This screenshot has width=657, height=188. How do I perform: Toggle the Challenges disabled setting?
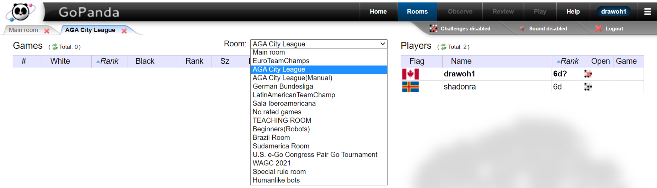click(460, 29)
